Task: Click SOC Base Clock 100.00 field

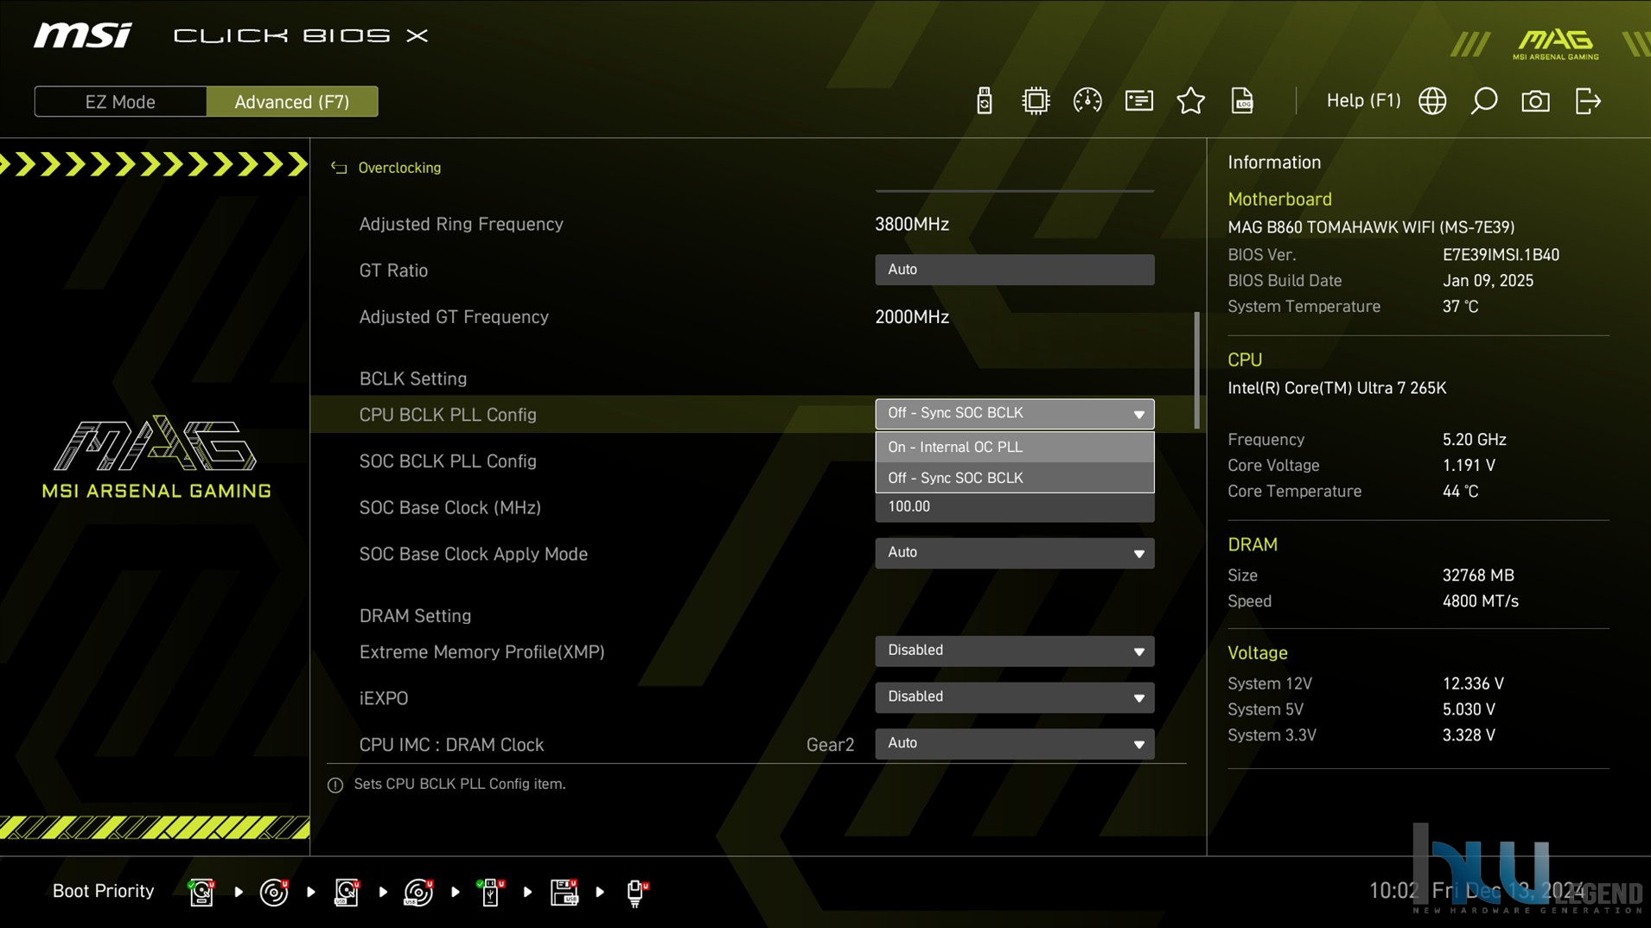Action: tap(1014, 507)
